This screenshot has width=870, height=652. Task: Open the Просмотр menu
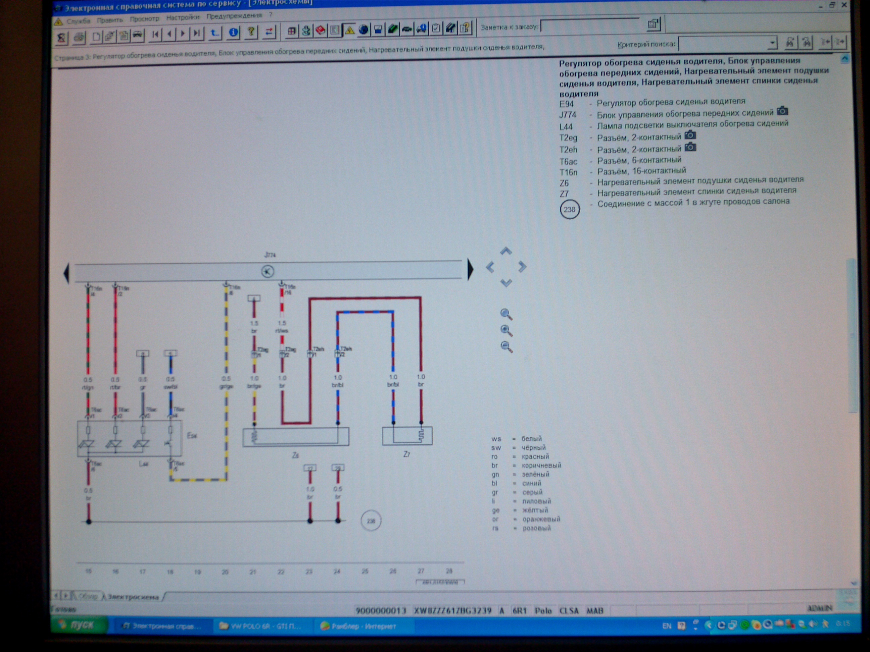(144, 18)
